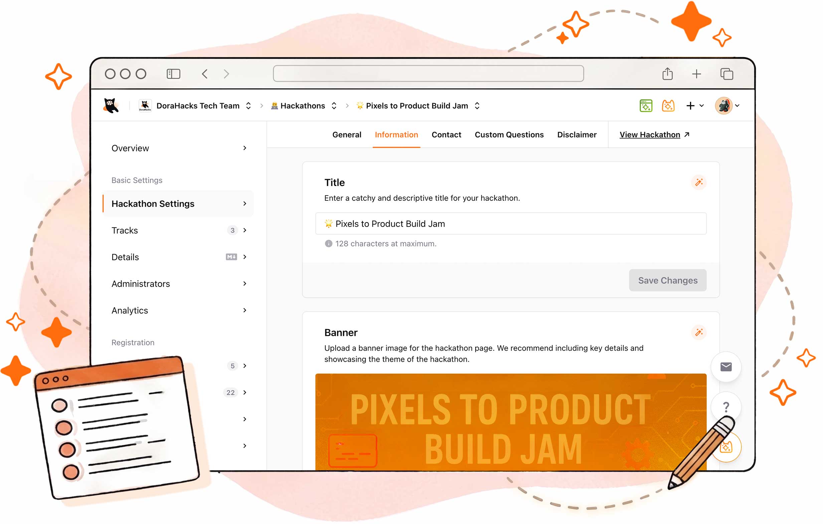
Task: Click the Registration section label
Action: [133, 343]
